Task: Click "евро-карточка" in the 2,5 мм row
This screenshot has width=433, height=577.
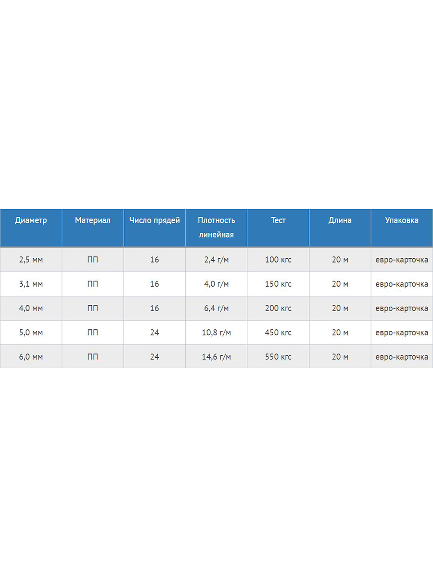Action: [402, 260]
